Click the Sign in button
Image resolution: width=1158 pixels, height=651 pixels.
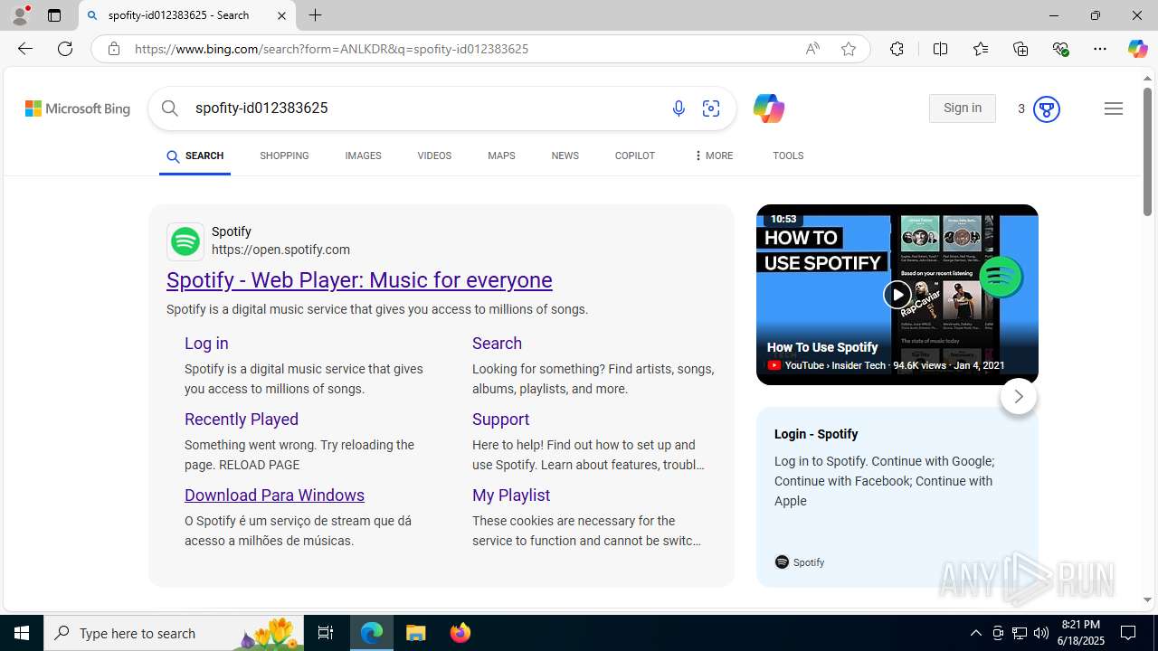962,108
